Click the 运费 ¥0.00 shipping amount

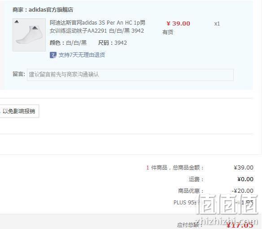[245, 179]
